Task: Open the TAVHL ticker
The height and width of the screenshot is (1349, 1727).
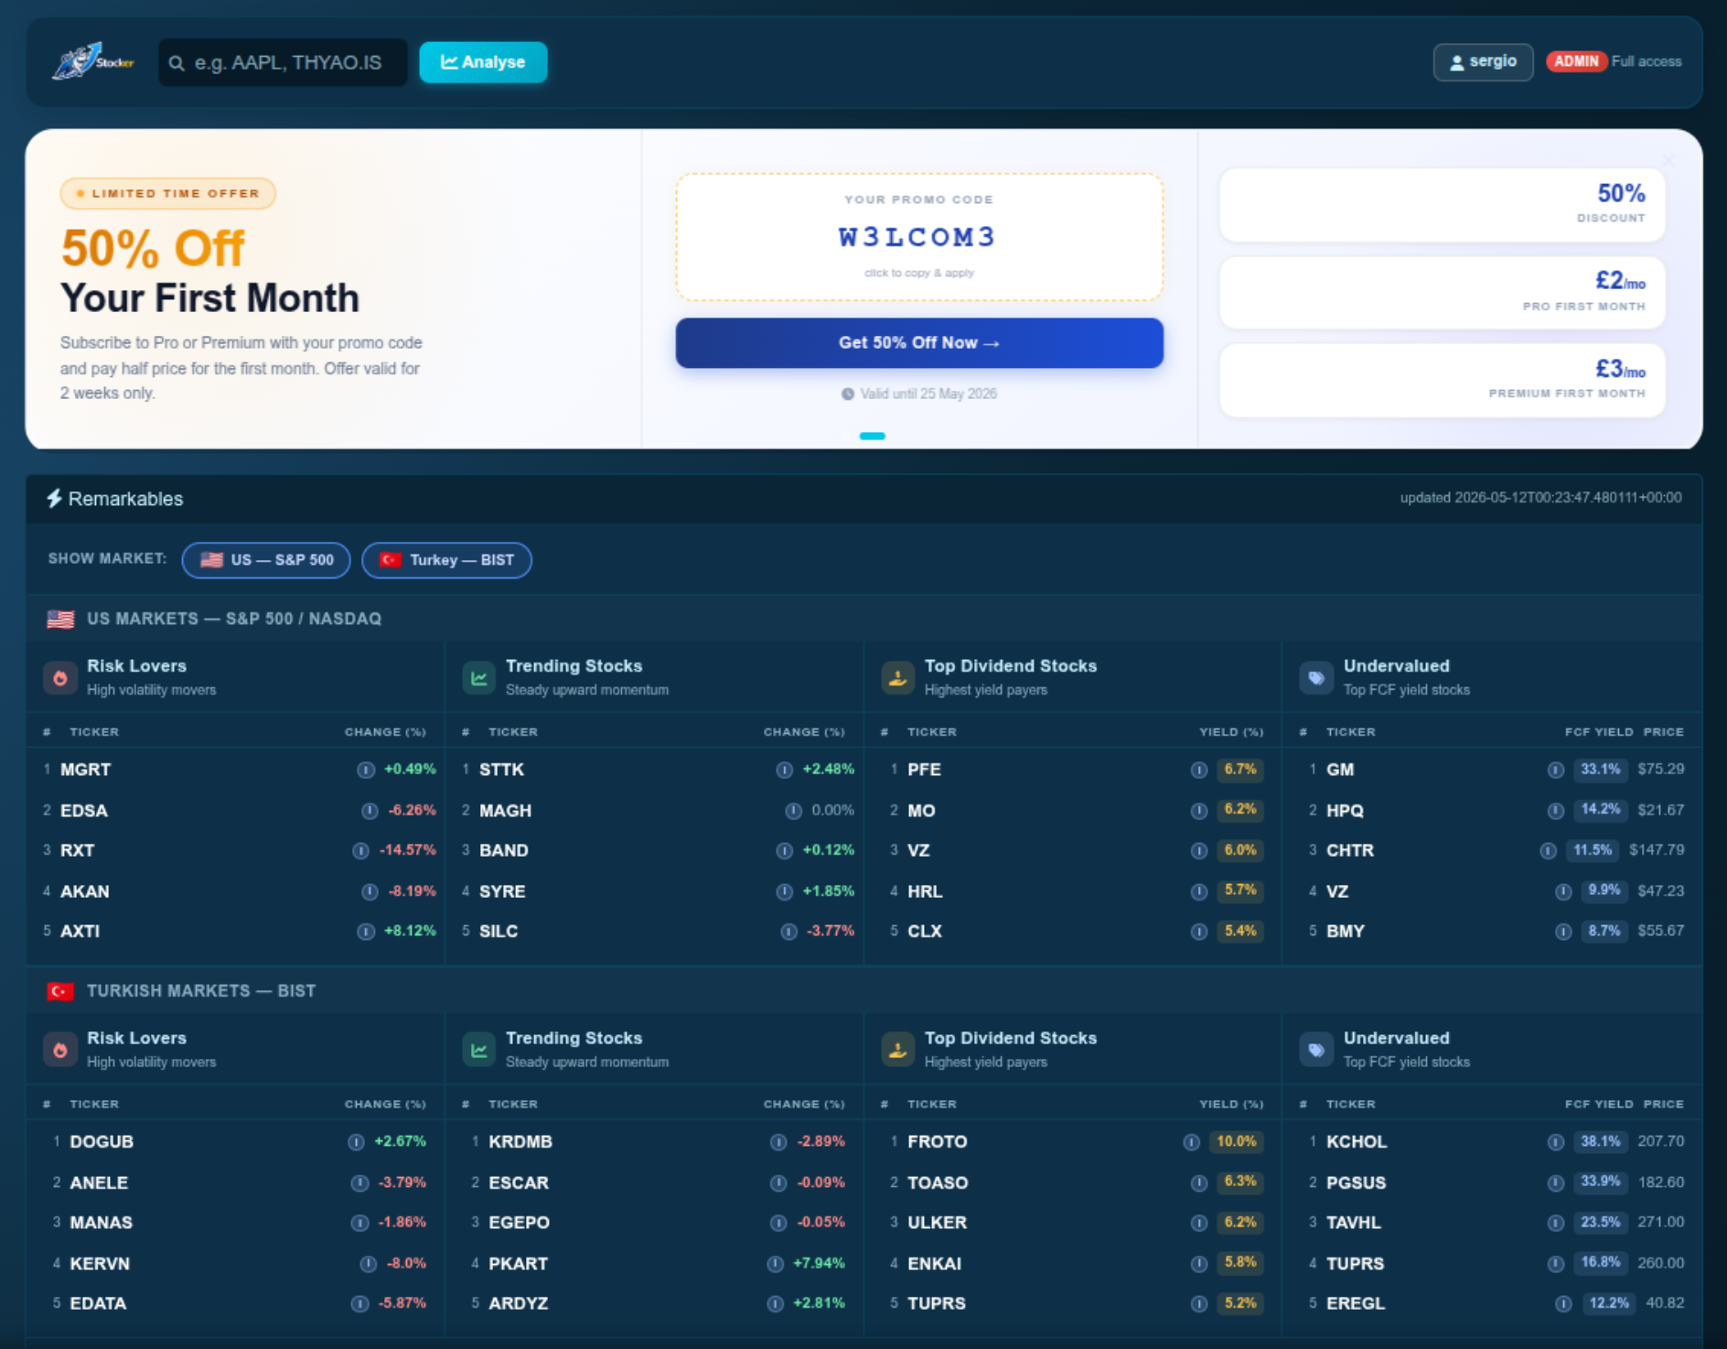Action: click(x=1354, y=1224)
